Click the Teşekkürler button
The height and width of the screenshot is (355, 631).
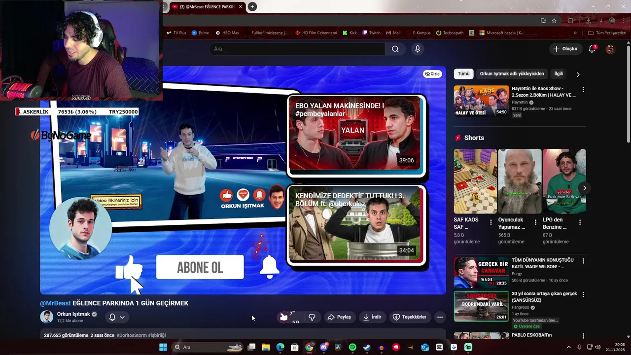pyautogui.click(x=409, y=317)
